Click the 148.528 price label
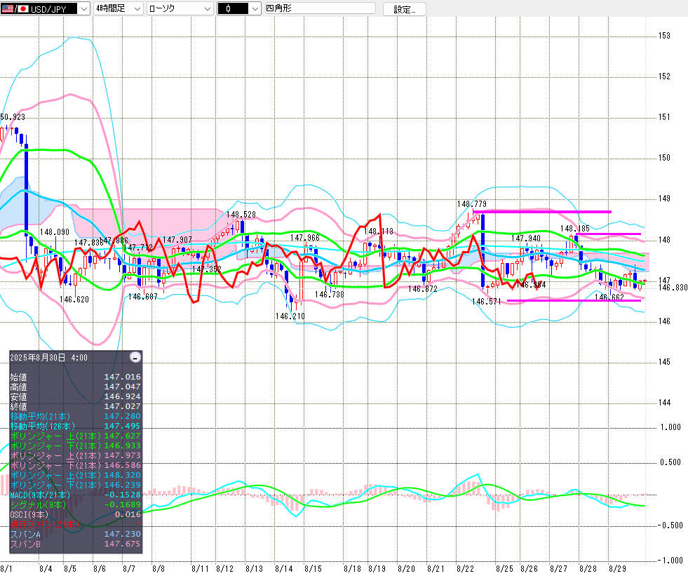This screenshot has height=576, width=688. coord(241,215)
